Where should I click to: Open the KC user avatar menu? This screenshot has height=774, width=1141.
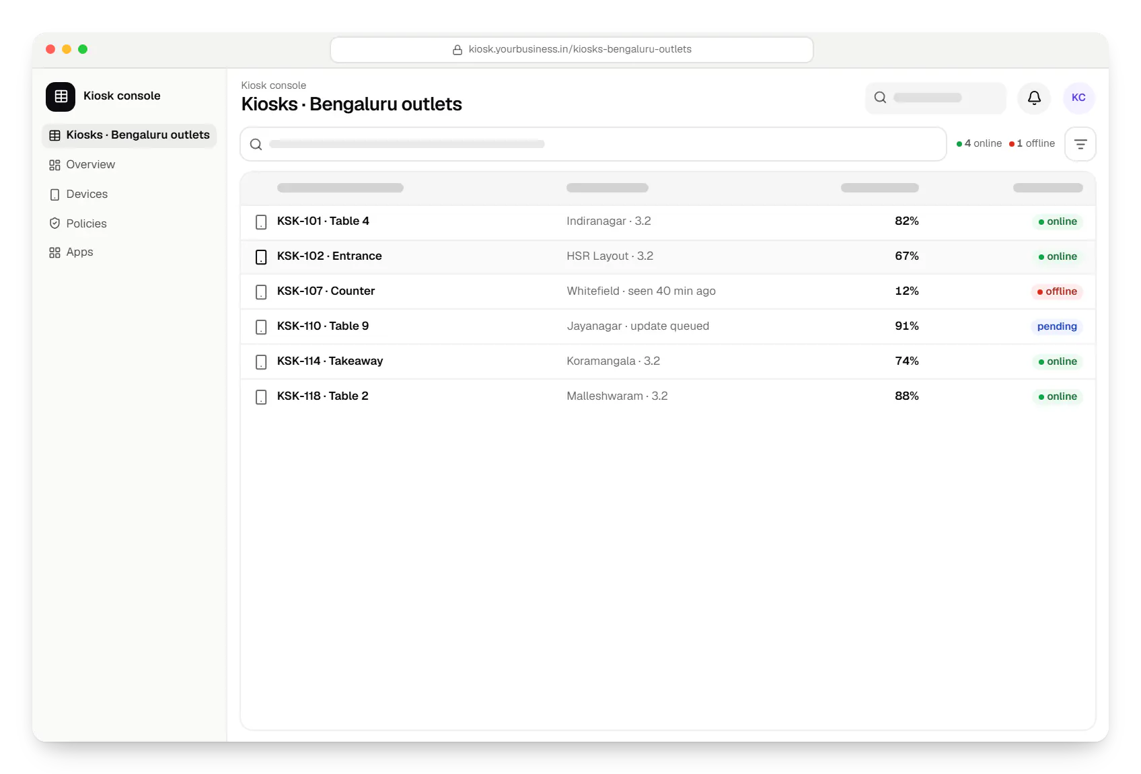[x=1078, y=98]
